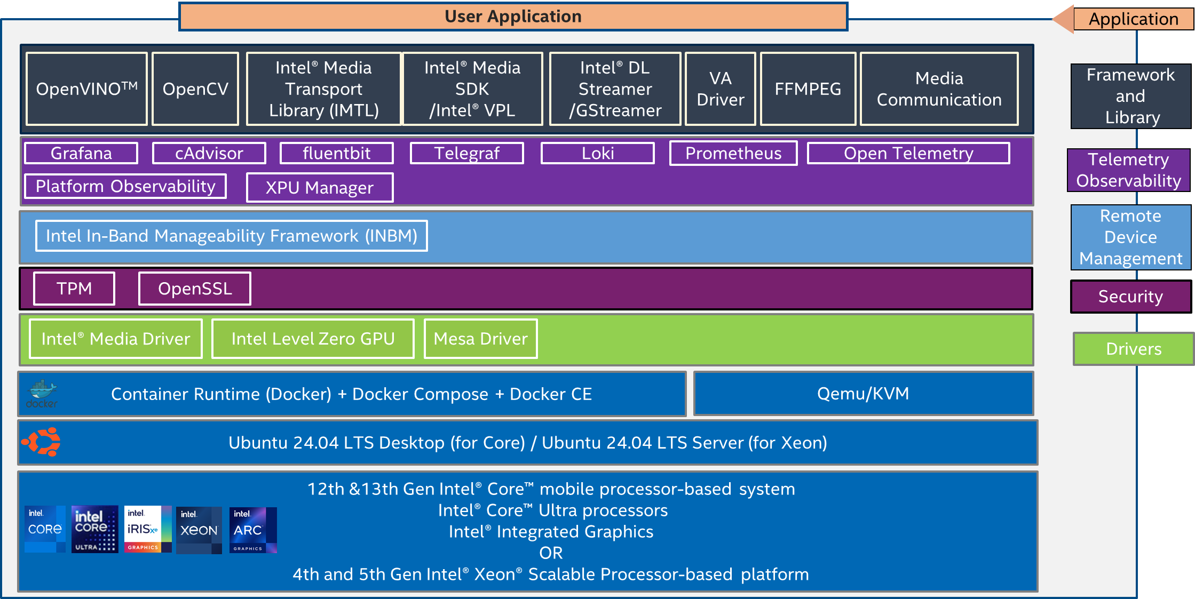Screen dimensions: 1195x599
Task: Click Intel Core Ultra processors text
Action: click(553, 510)
